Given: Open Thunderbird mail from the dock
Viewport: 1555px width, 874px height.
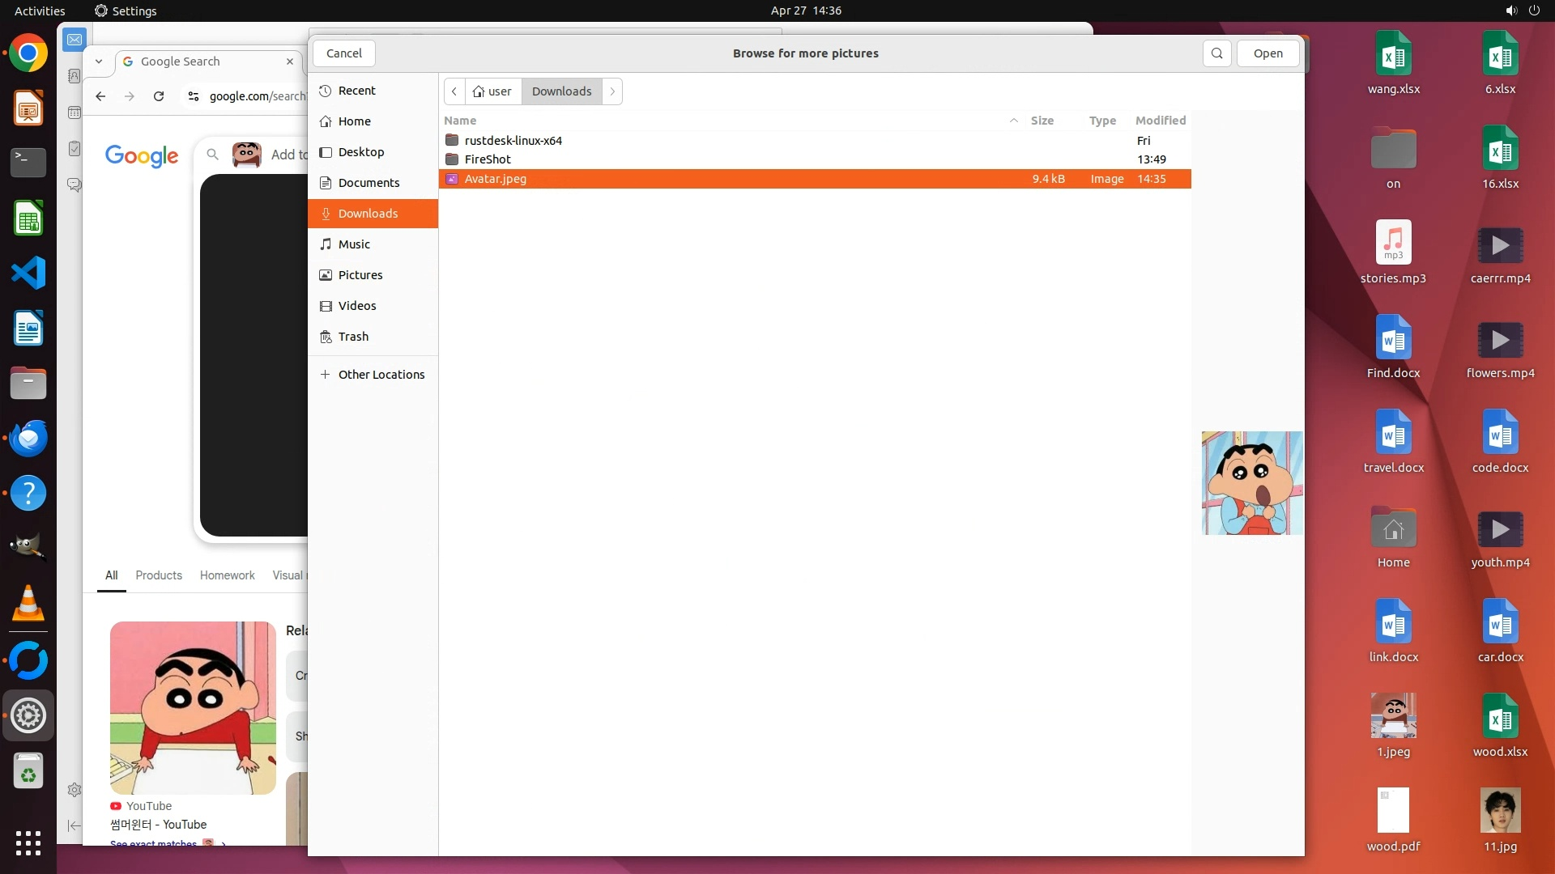Looking at the screenshot, I should (x=28, y=438).
